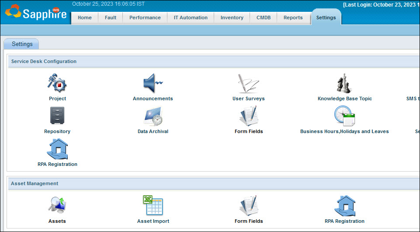Click the Assets magnifier icon
The image size is (420, 232).
(57, 206)
